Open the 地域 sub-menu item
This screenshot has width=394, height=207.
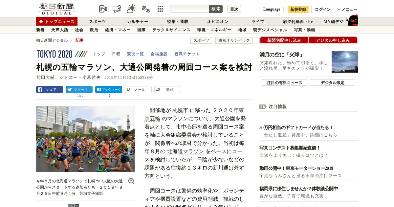pyautogui.click(x=242, y=30)
